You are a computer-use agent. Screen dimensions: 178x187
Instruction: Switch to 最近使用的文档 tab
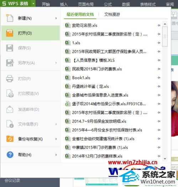80,15
